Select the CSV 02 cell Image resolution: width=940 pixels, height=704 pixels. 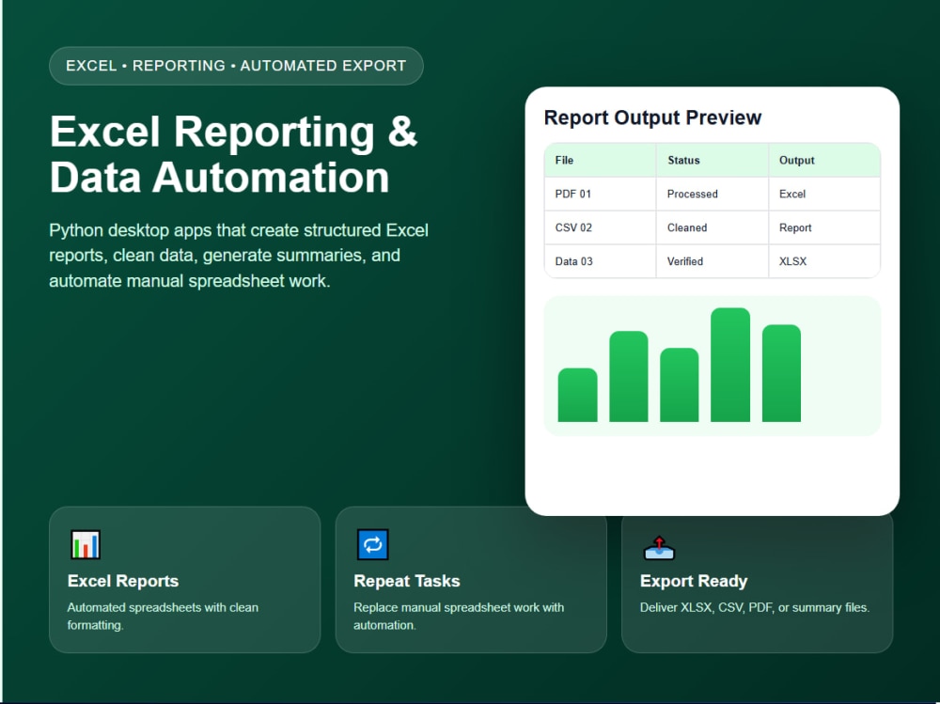[600, 227]
